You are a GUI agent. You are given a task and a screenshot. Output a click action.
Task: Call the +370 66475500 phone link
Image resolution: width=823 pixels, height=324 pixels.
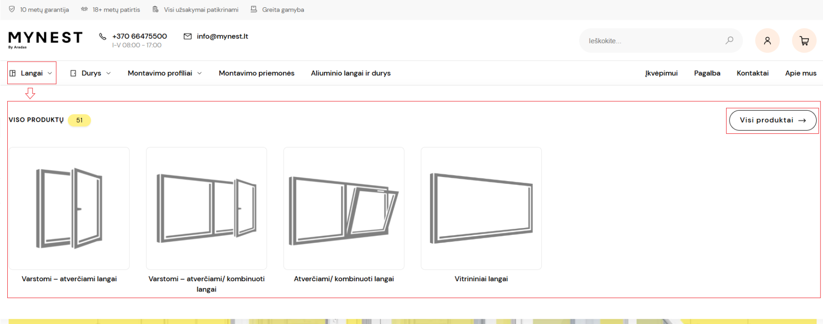[x=139, y=36]
